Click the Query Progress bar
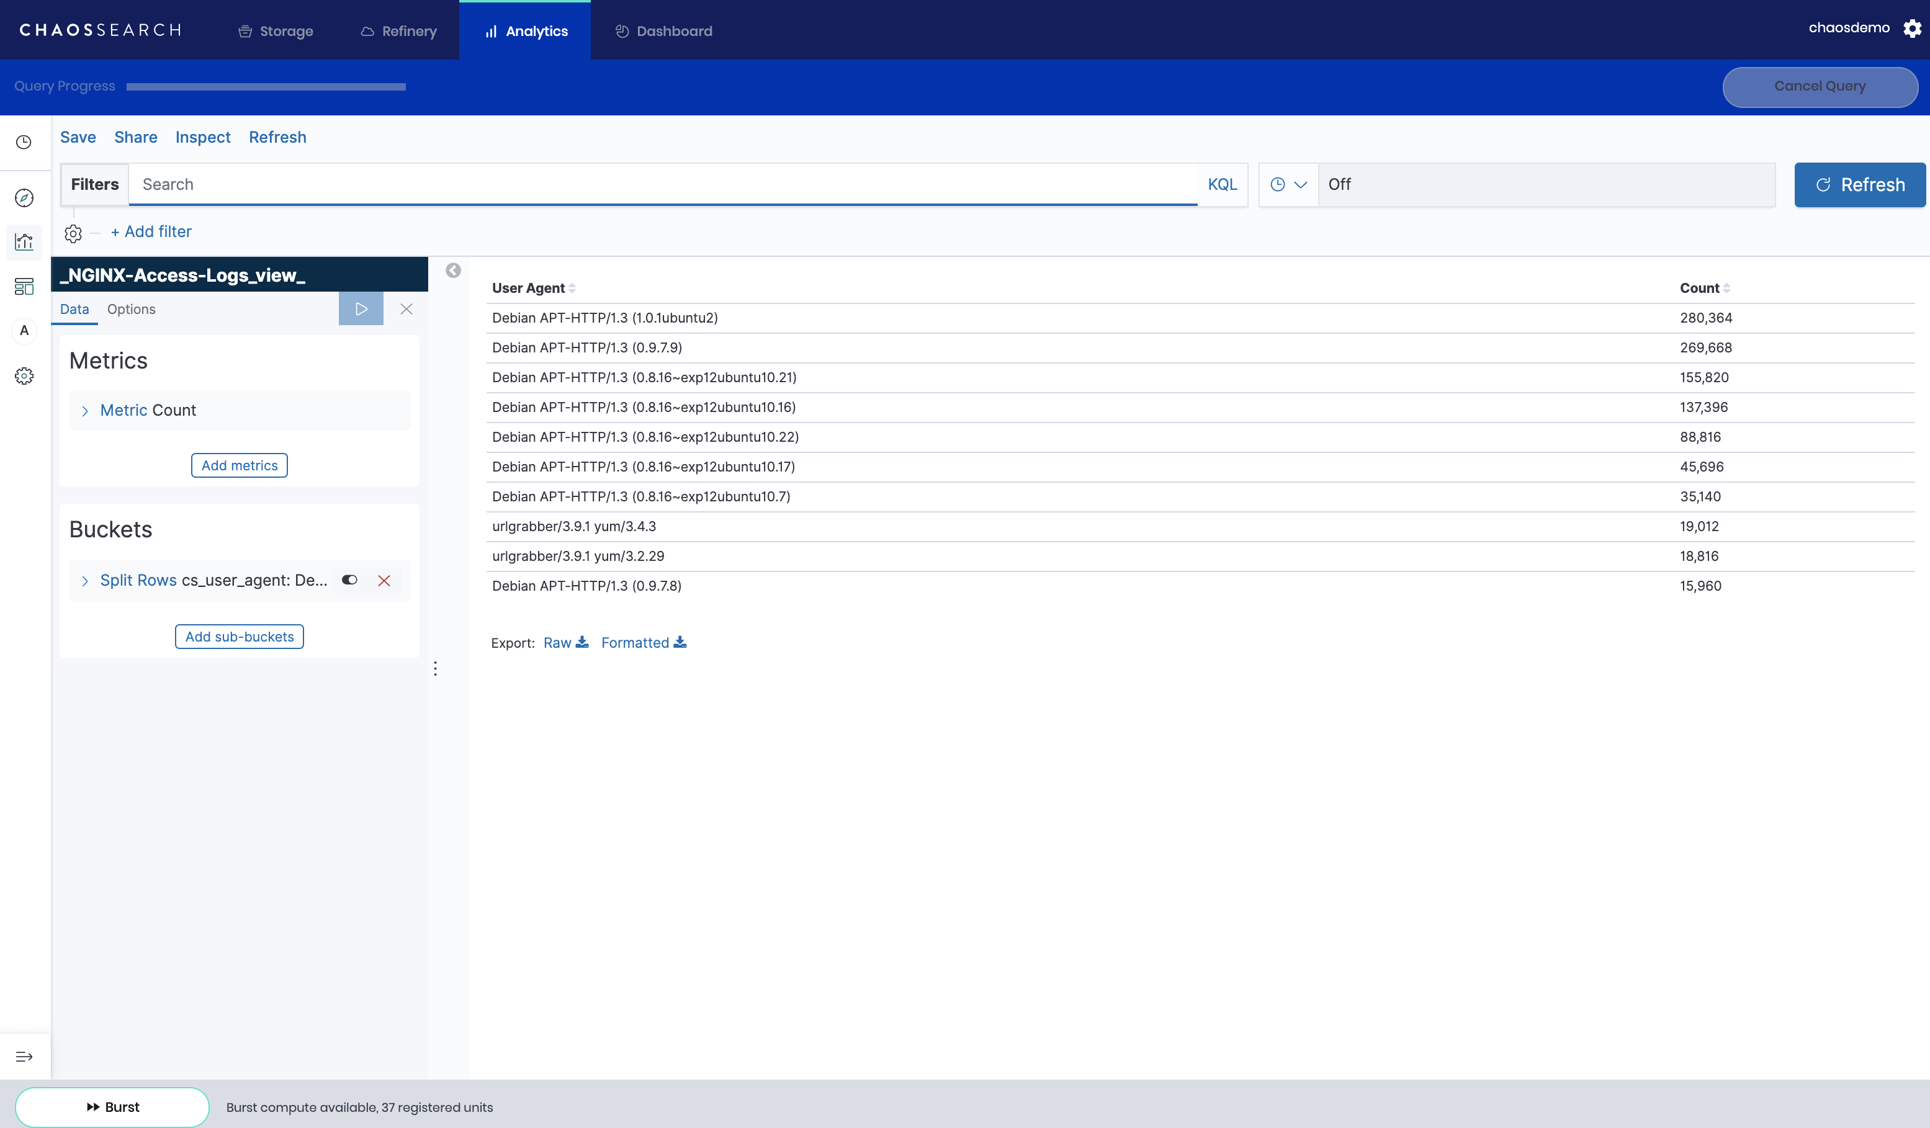The image size is (1930, 1128). tap(266, 86)
